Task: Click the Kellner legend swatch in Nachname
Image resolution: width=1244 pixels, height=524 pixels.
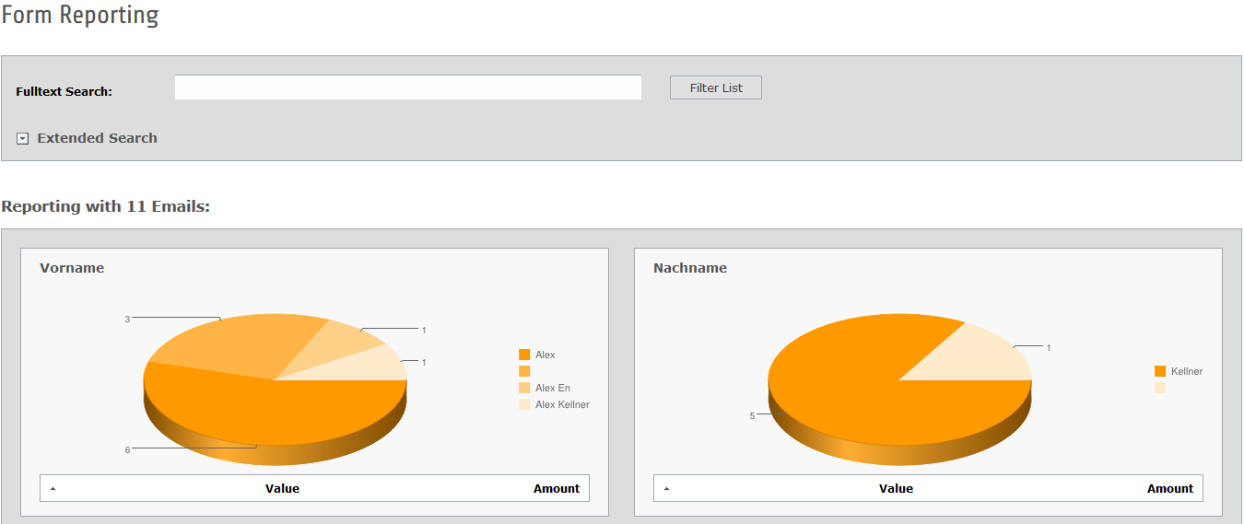Action: 1160,371
